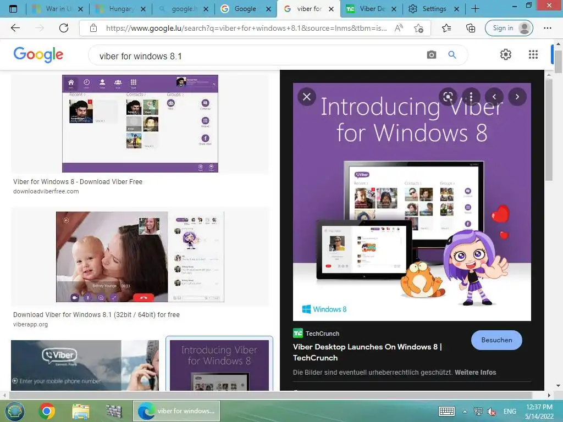
Task: Open Collections panel
Action: pos(471,28)
